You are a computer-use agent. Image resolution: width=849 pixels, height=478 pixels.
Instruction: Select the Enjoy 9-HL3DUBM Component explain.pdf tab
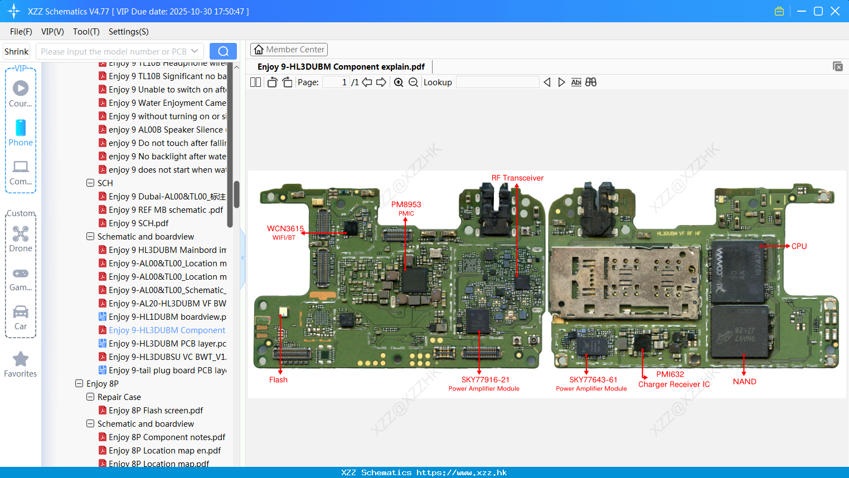tap(341, 67)
